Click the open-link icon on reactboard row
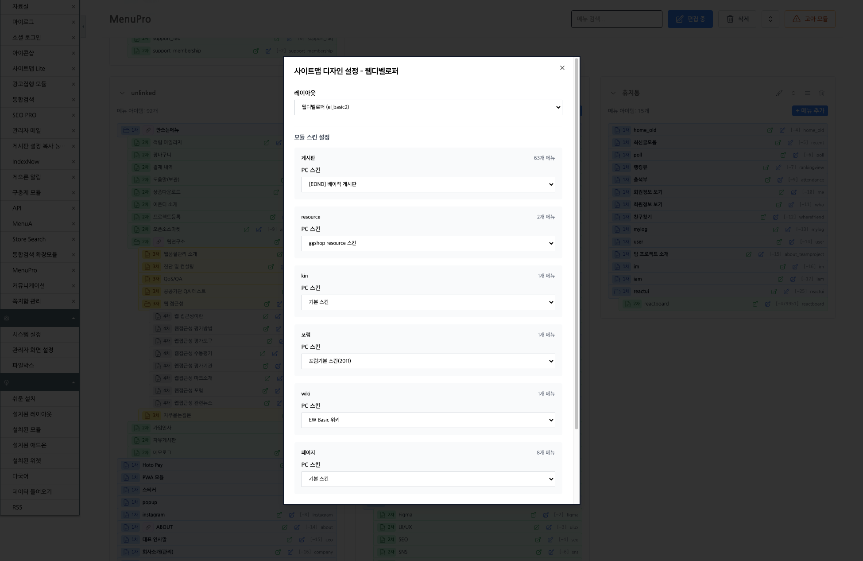 click(x=755, y=304)
